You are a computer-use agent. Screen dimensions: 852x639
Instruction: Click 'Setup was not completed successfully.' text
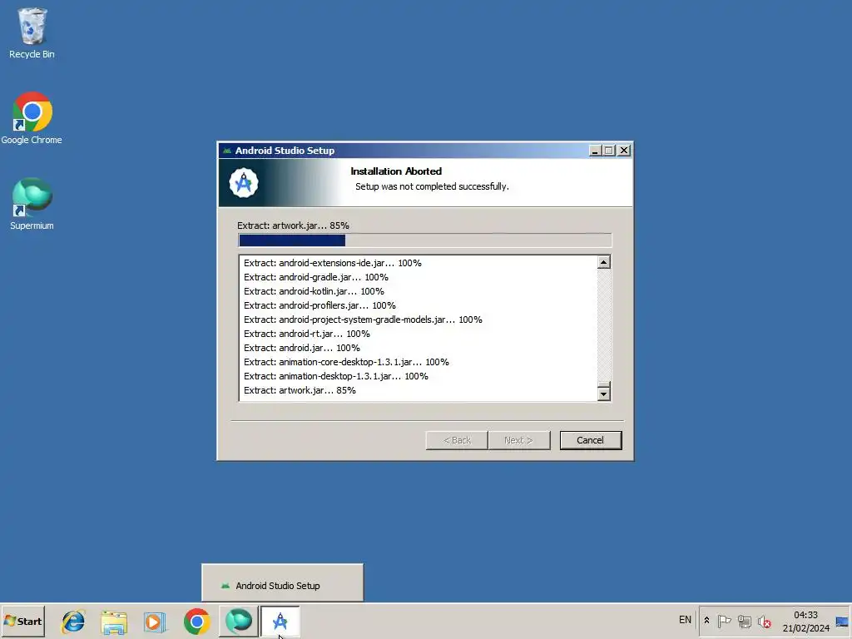[432, 186]
